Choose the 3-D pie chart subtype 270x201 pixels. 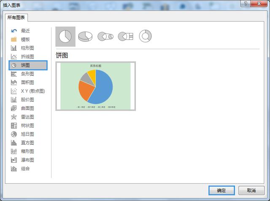pos(85,36)
